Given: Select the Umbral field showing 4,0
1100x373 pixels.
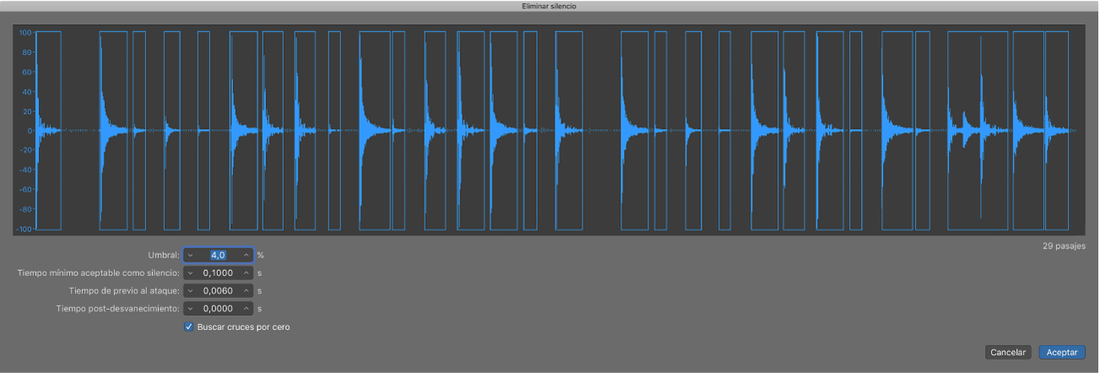Looking at the screenshot, I should click(219, 255).
